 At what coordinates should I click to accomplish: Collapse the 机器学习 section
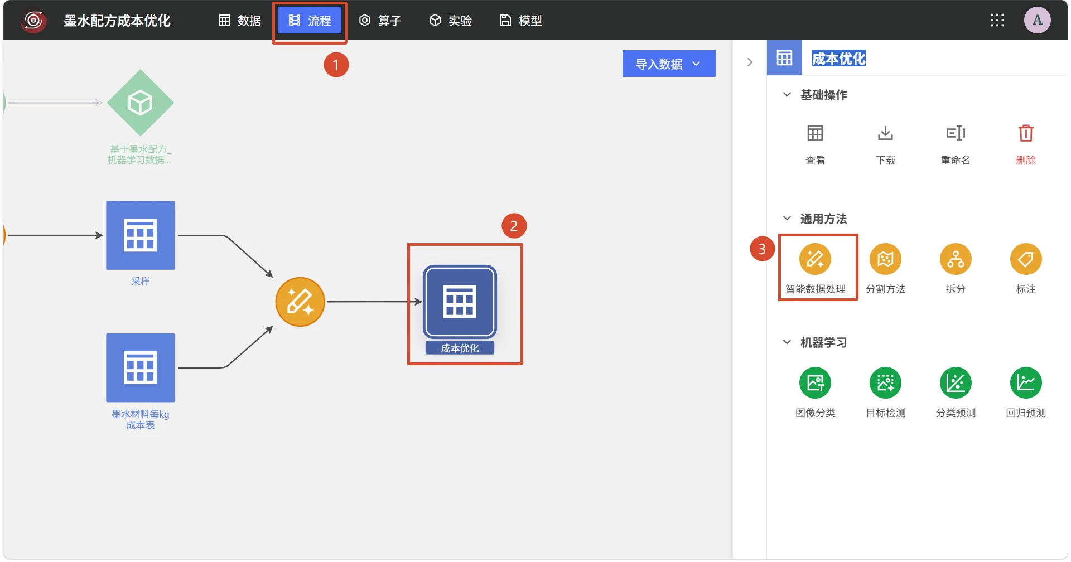click(787, 342)
